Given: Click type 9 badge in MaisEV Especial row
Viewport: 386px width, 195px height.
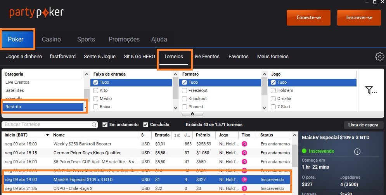Looking at the screenshot, I should tap(244, 179).
